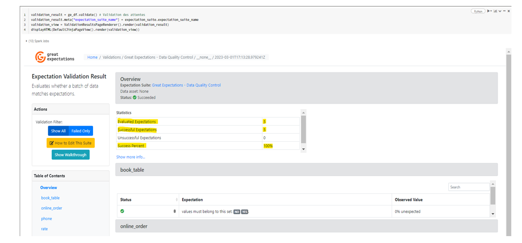Click the Data asset: None text

point(134,91)
